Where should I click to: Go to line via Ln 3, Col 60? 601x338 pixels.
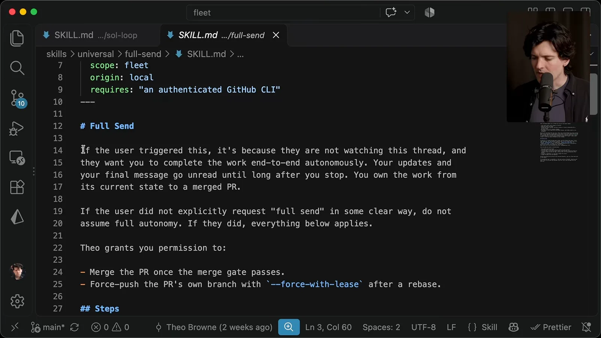(328, 327)
